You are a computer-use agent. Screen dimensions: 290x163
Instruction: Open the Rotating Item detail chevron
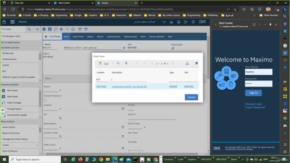60,127
